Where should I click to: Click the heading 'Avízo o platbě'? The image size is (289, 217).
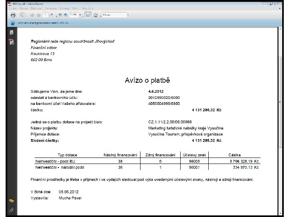pyautogui.click(x=147, y=80)
